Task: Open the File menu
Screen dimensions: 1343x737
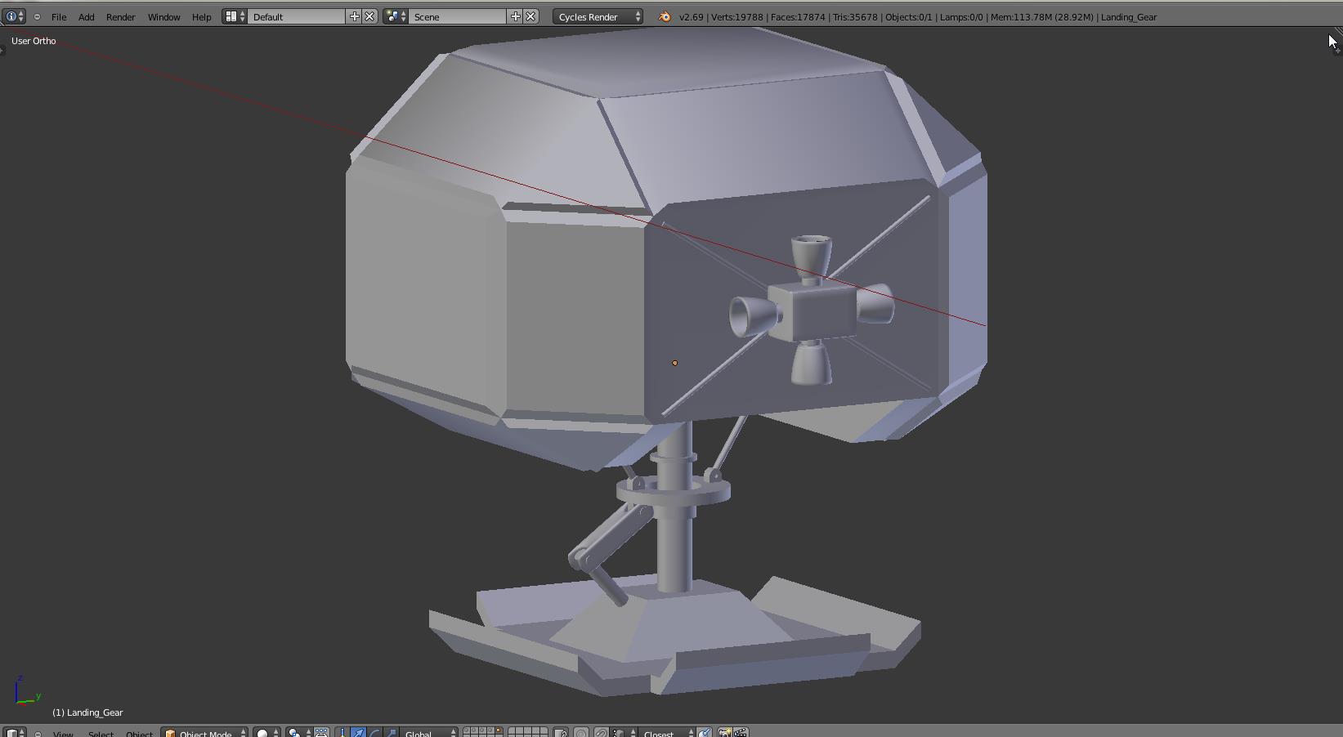Action: tap(59, 16)
